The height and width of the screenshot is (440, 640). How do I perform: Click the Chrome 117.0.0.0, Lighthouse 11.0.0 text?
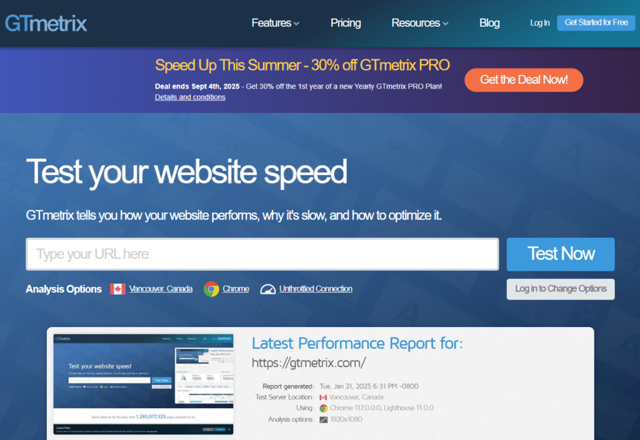click(x=382, y=408)
